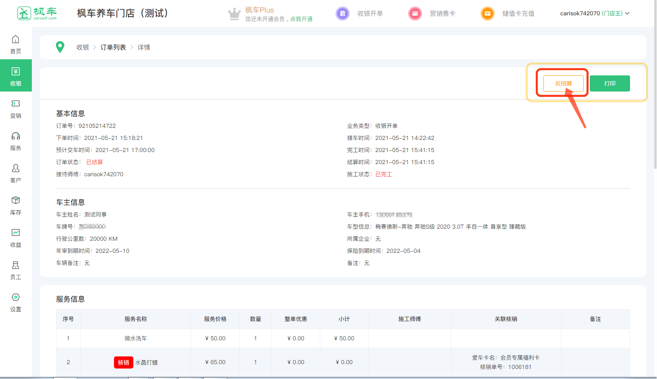This screenshot has width=657, height=379.
Task: Select the 收银 cashier sidebar icon
Action: tap(16, 72)
